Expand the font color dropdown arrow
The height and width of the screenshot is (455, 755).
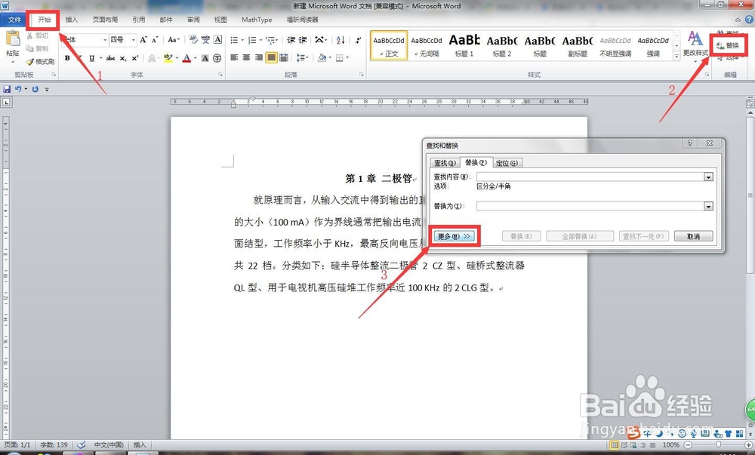[195, 58]
